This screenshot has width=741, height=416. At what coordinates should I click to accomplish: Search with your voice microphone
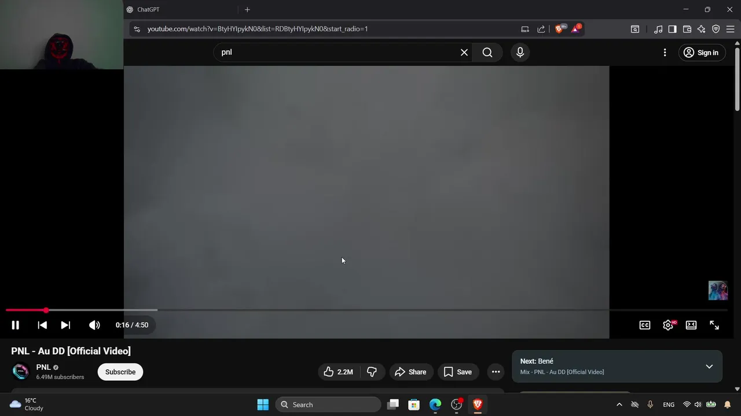click(520, 53)
